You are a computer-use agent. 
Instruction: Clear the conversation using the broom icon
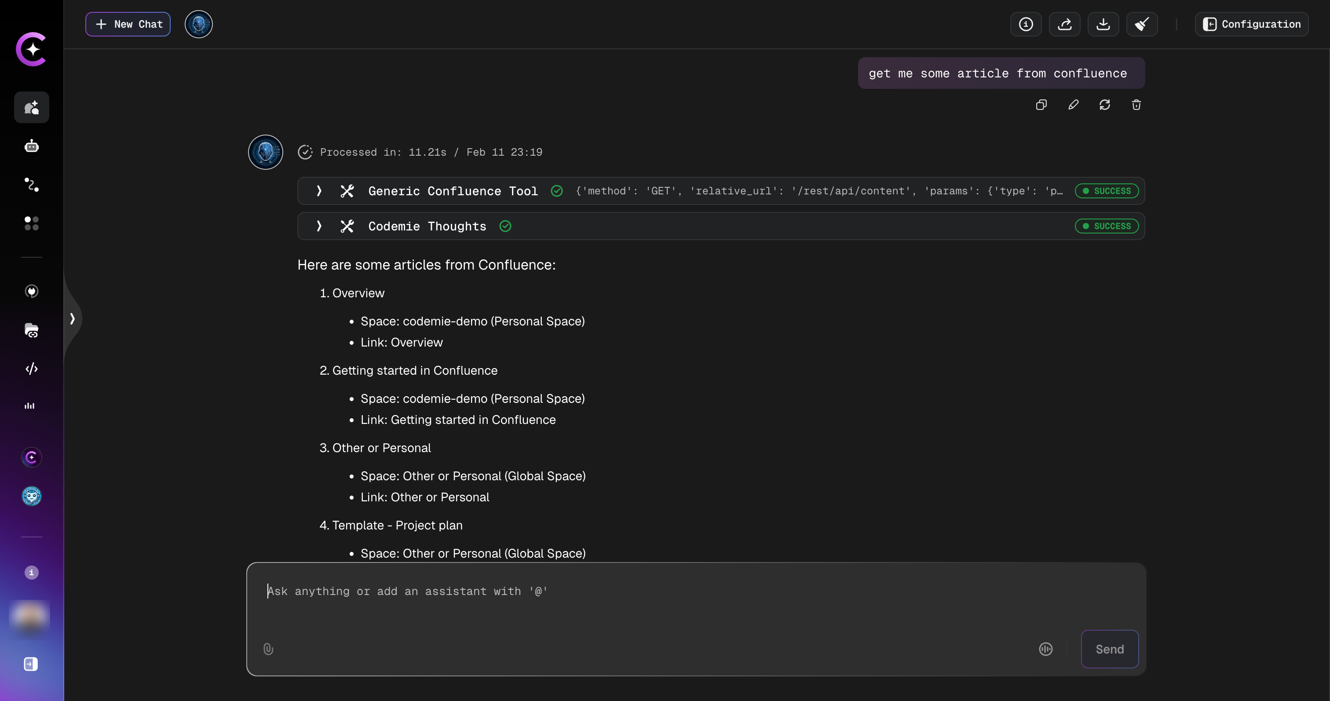pyautogui.click(x=1142, y=24)
